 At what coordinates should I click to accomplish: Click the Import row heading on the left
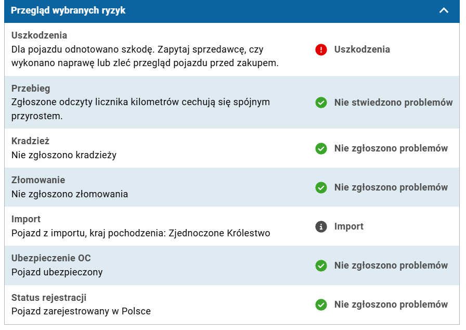[x=26, y=219]
